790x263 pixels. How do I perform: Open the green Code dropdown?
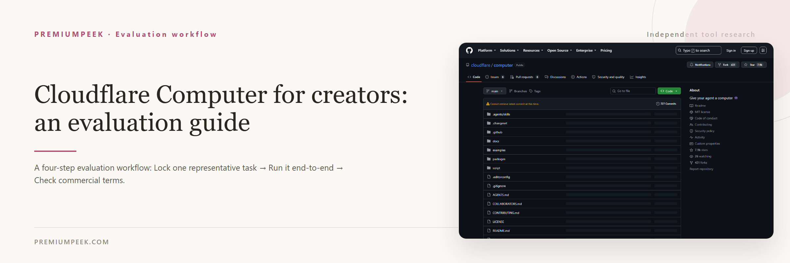tap(669, 91)
